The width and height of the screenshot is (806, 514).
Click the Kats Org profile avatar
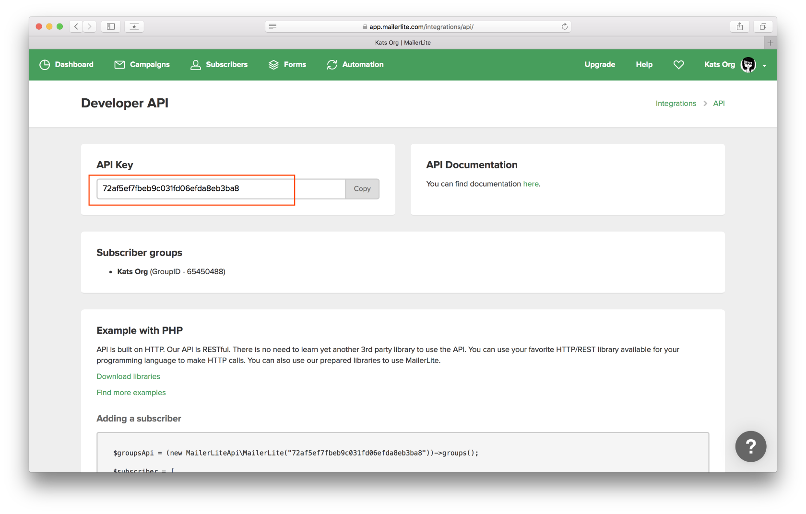(747, 64)
